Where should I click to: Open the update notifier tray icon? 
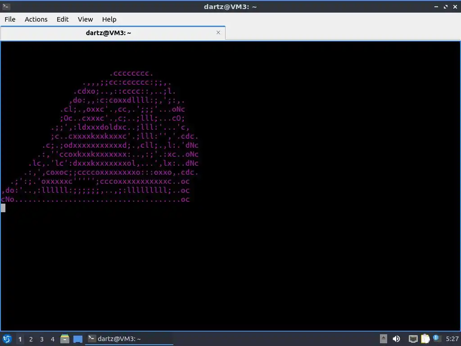coord(437,339)
